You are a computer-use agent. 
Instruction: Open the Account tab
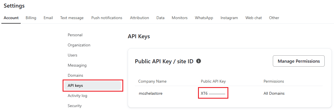pyautogui.click(x=11, y=18)
